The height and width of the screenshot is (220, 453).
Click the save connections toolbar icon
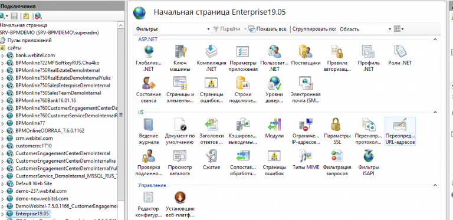(x=14, y=16)
